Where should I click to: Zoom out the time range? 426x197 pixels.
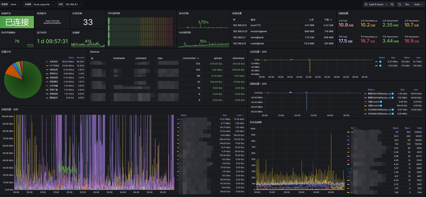tap(392, 4)
